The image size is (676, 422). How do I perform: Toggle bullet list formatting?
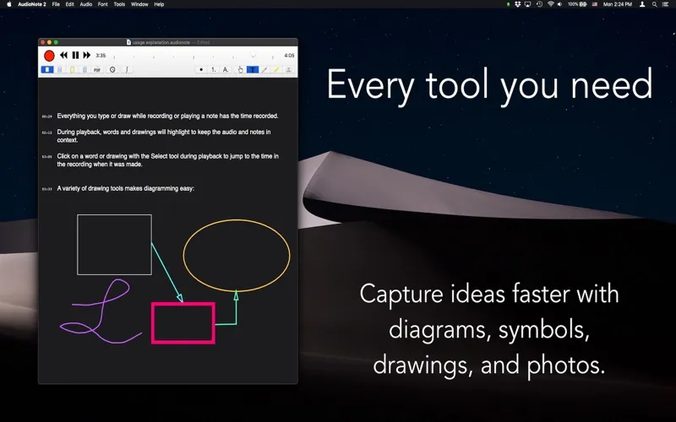click(201, 69)
